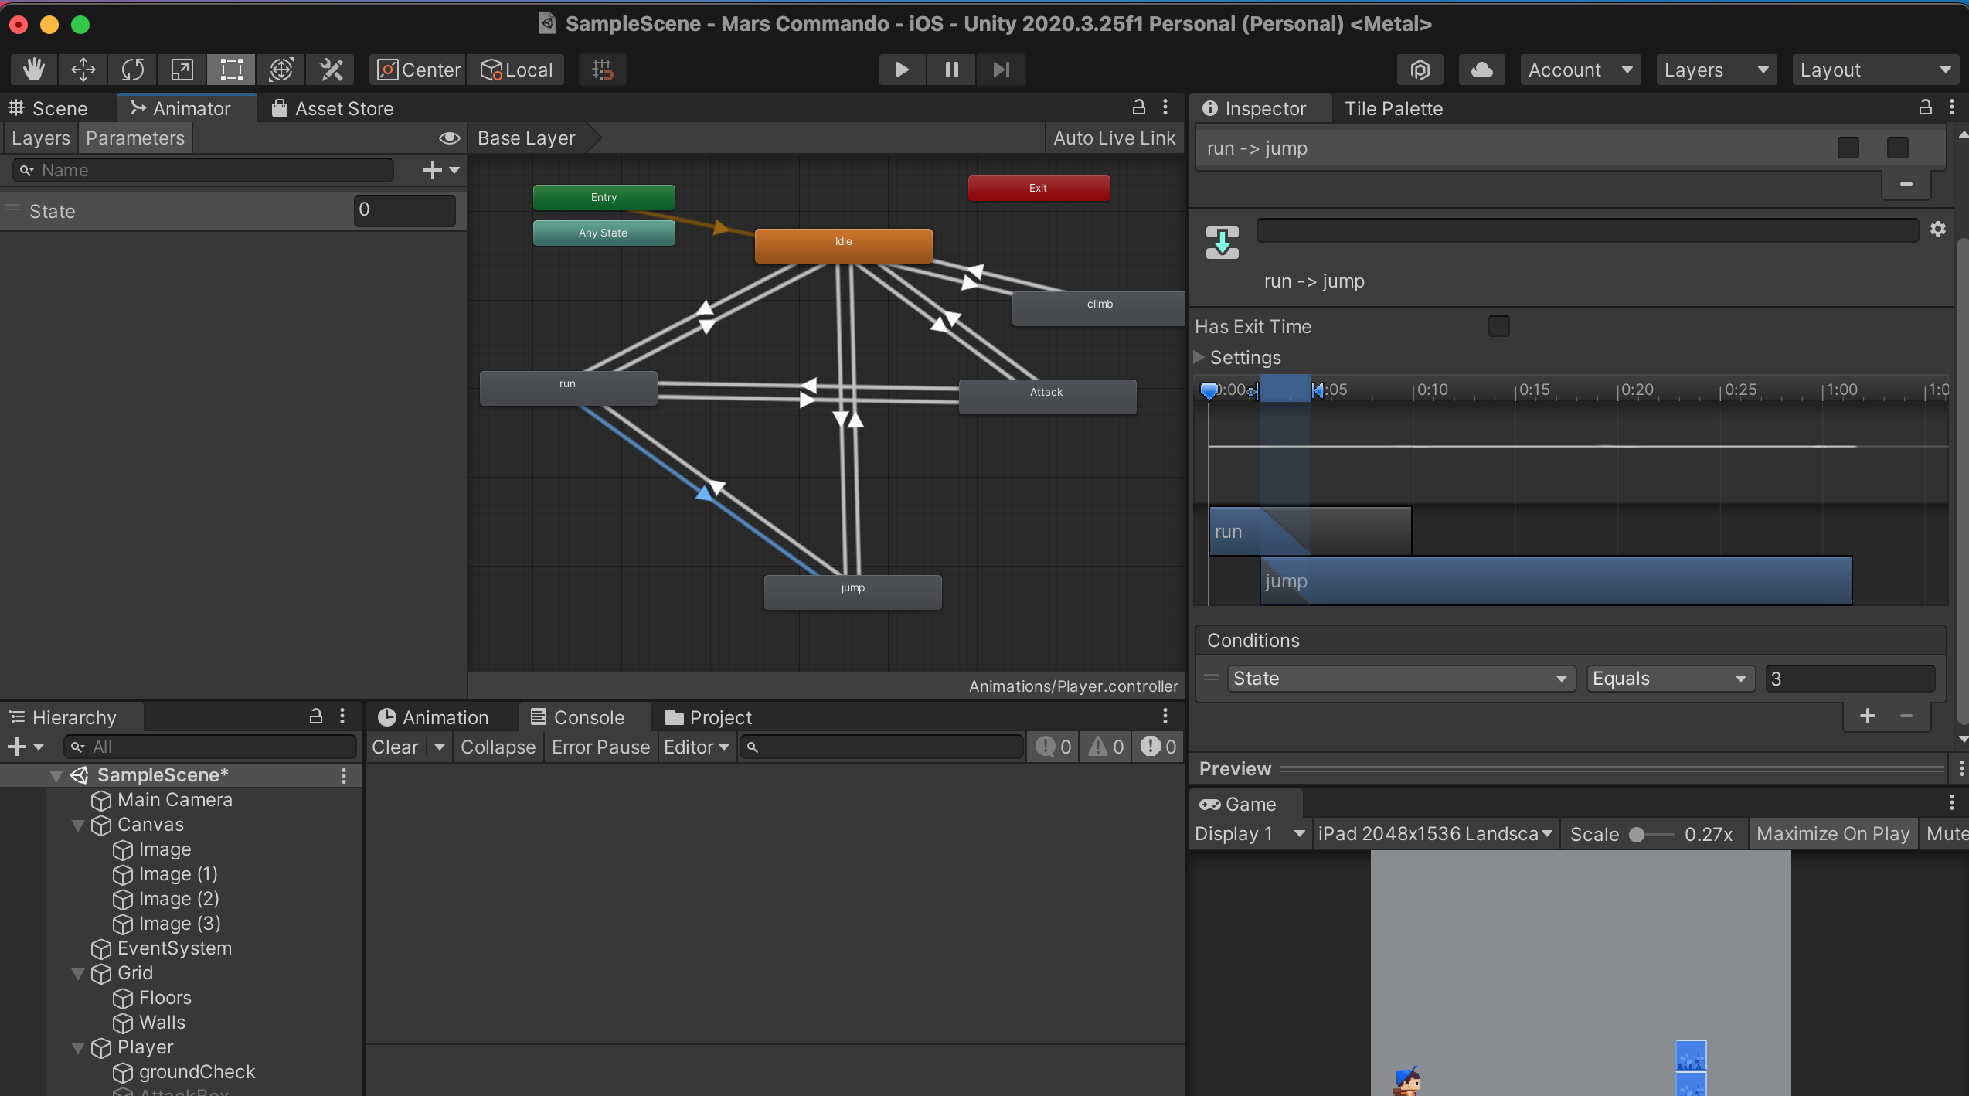Select the Rotate tool
Viewport: 1969px width, 1096px height.
[x=133, y=70]
